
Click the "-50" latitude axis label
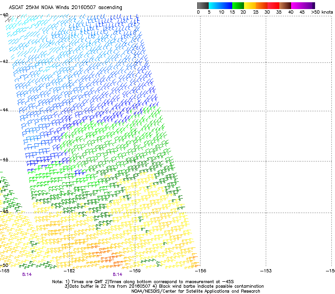tap(4, 265)
